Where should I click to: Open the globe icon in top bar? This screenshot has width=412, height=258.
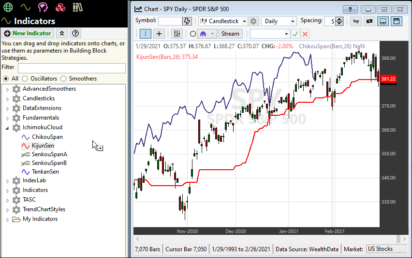tap(8, 7)
